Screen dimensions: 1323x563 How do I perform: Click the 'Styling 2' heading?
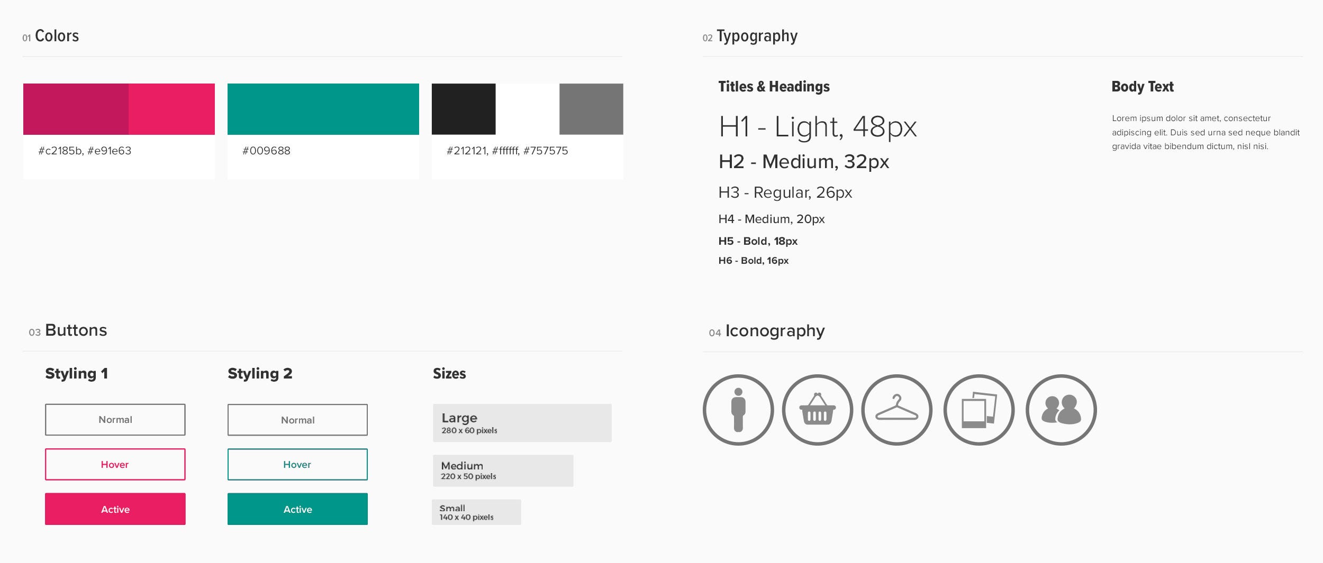pos(260,373)
